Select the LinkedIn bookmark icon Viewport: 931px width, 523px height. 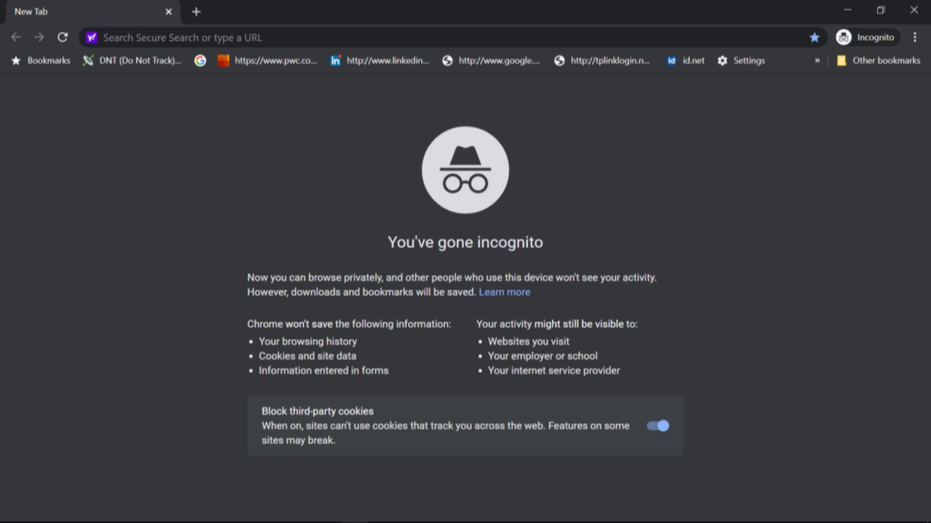pyautogui.click(x=335, y=61)
